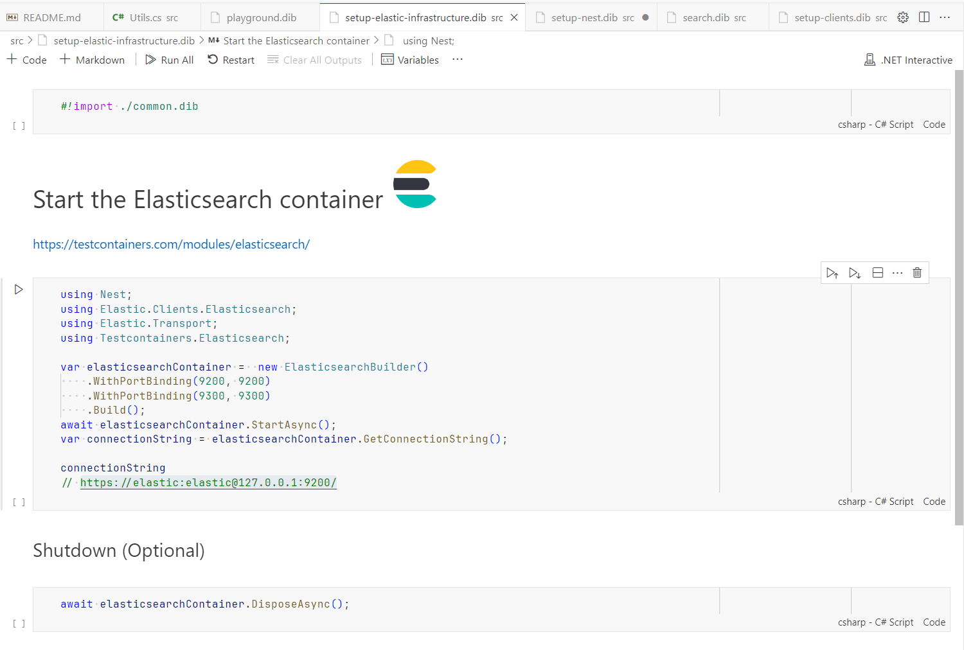The height and width of the screenshot is (650, 964).
Task: Open the notebook settings gear icon
Action: (x=903, y=17)
